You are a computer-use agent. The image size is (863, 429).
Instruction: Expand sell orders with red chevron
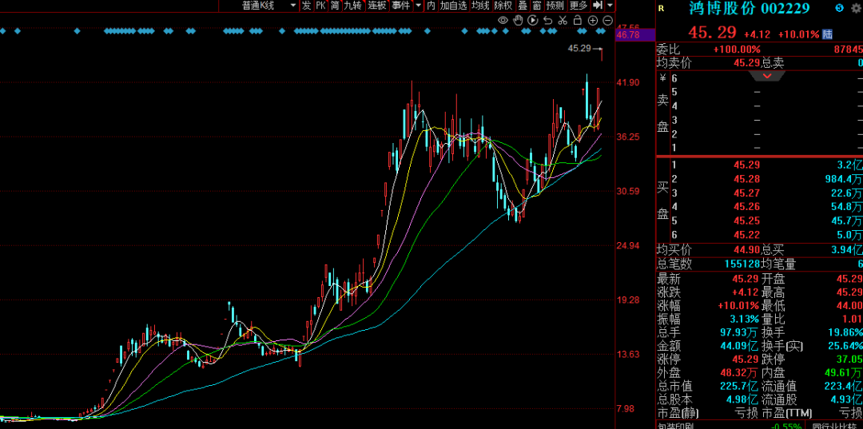tap(766, 77)
